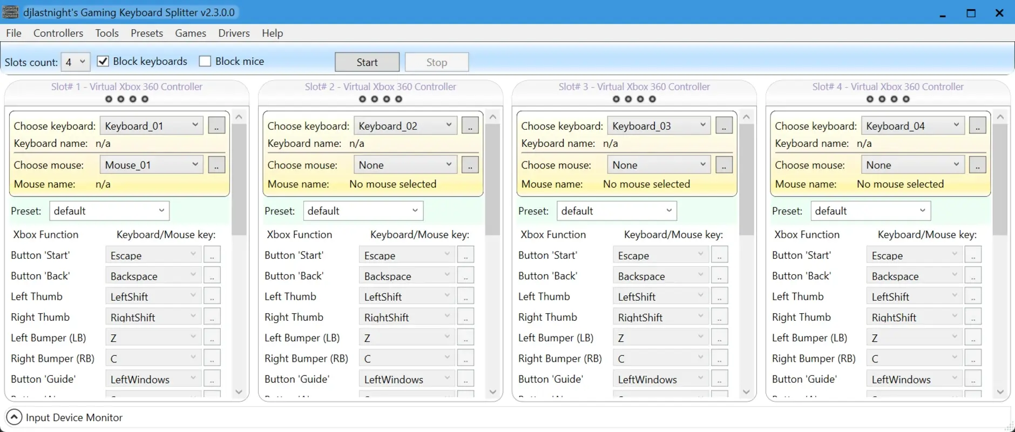Screen dimensions: 1015x432
Task: Open the Drivers menu
Action: pos(234,33)
